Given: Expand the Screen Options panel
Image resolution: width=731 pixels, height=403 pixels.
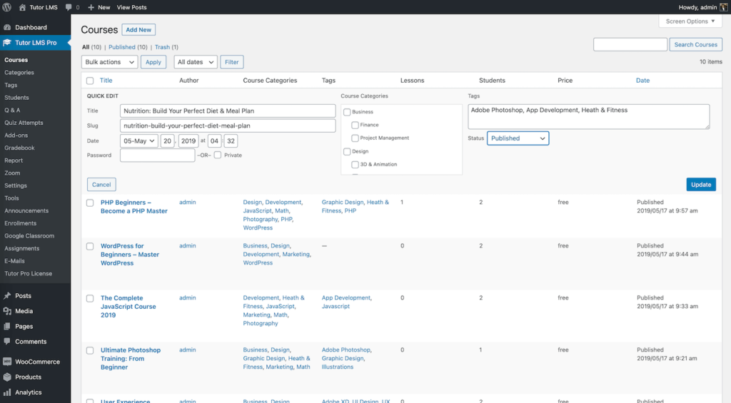Looking at the screenshot, I should pyautogui.click(x=690, y=21).
